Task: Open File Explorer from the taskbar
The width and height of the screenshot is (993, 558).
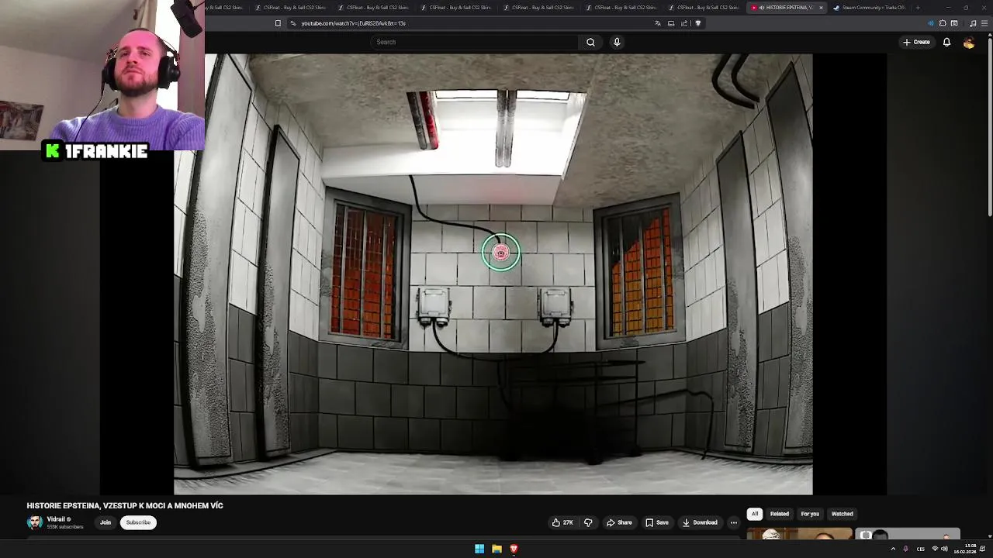Action: [x=496, y=549]
